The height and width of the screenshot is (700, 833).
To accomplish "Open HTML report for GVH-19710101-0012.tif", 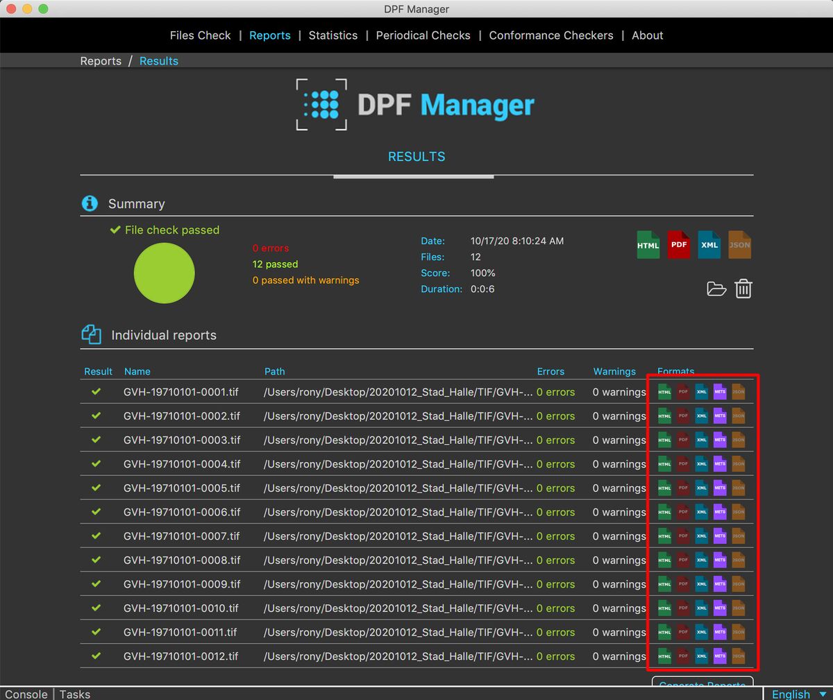I will pos(664,656).
